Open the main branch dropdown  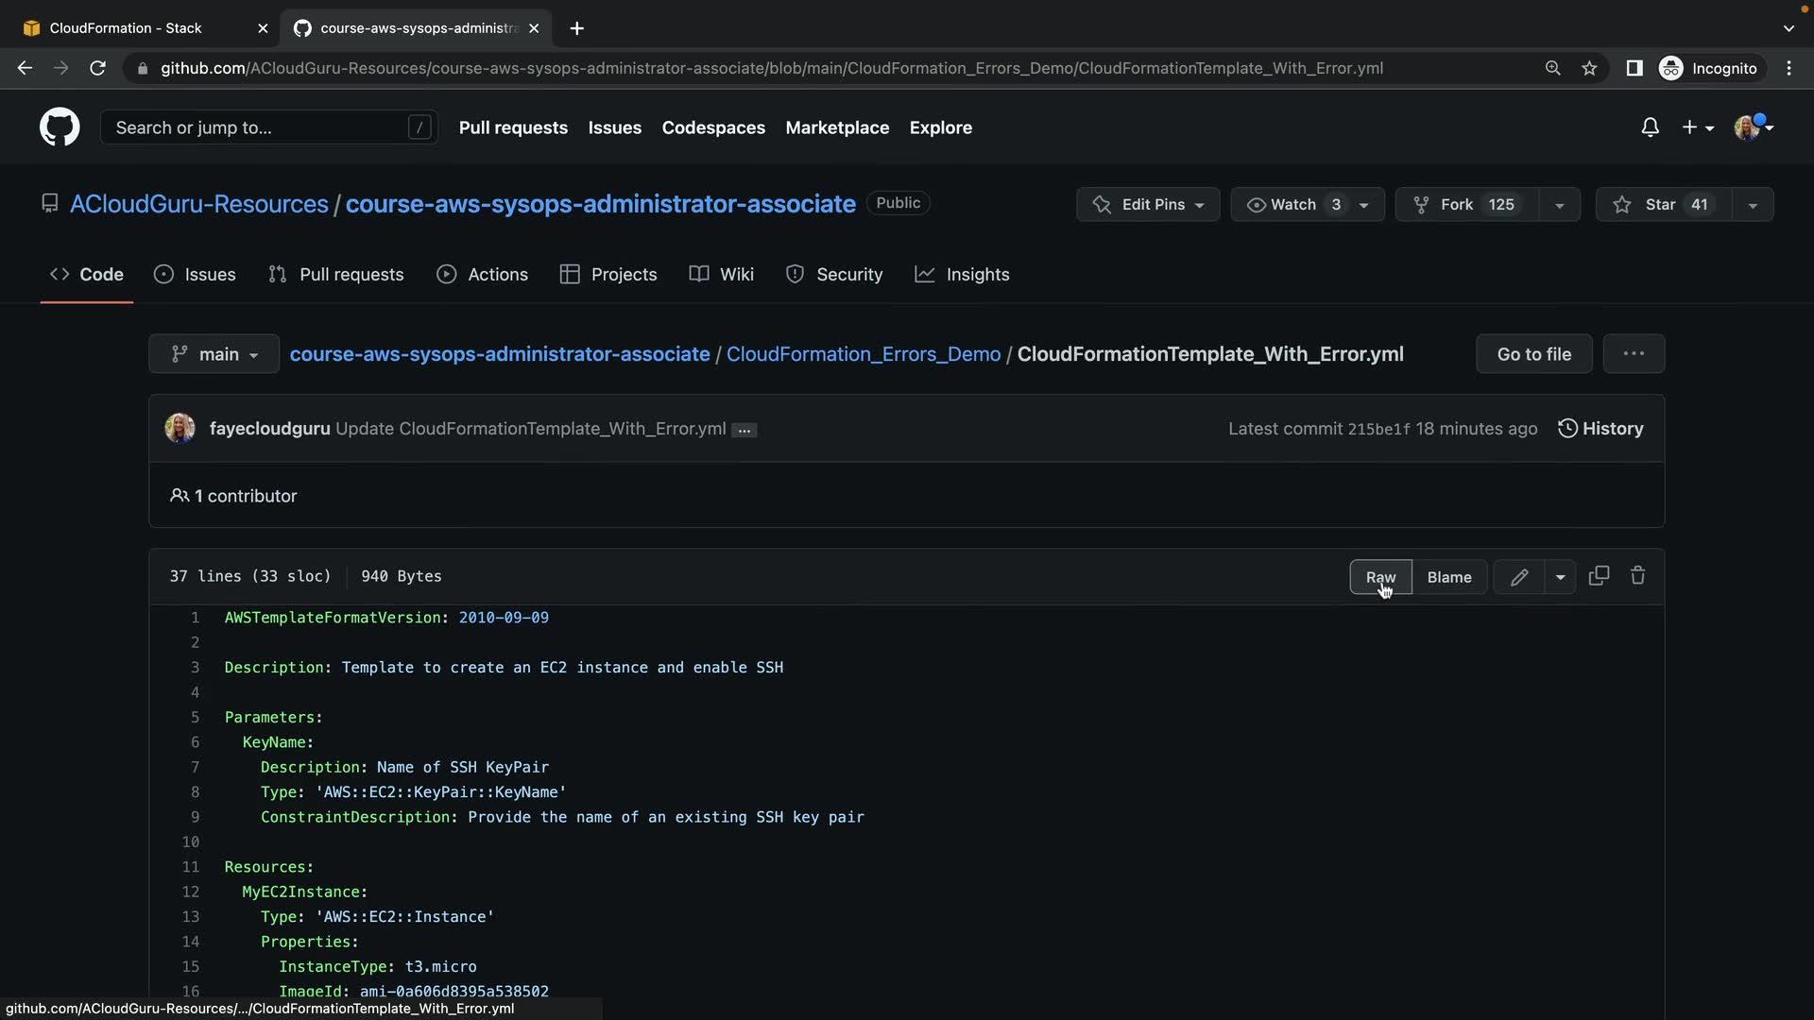[214, 354]
